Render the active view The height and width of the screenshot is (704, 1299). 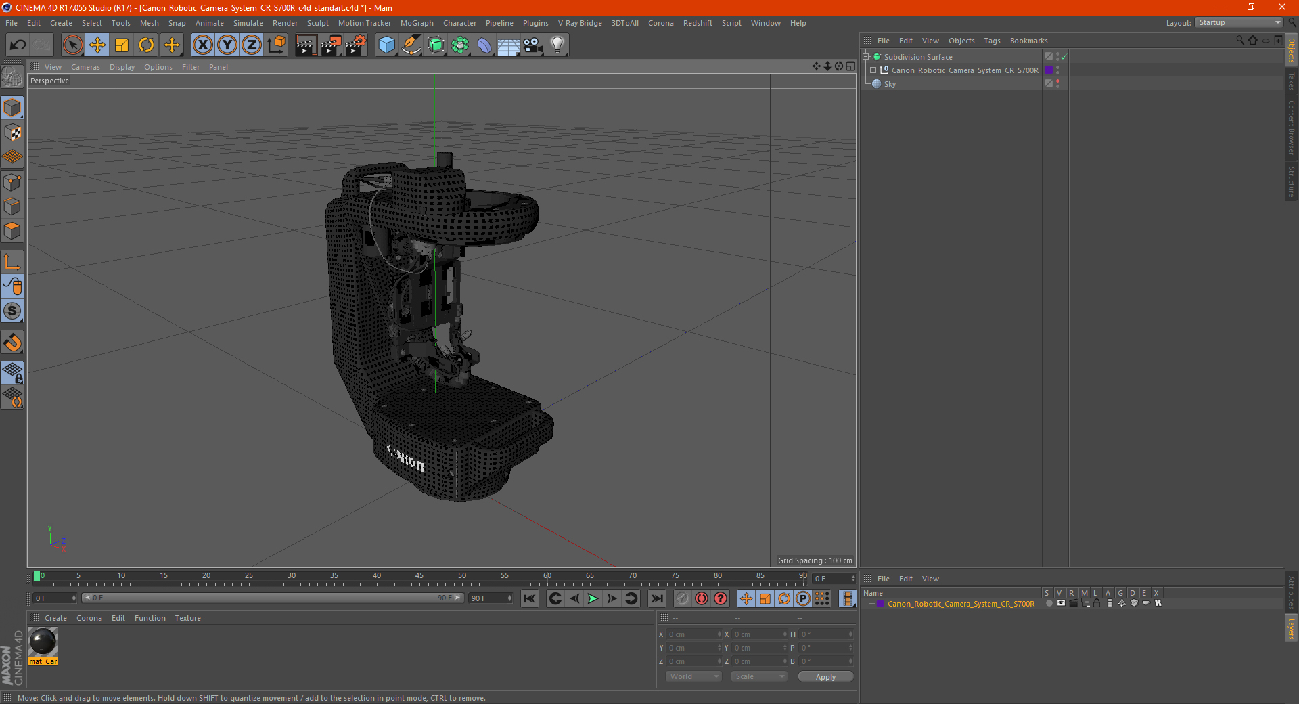[x=306, y=45]
